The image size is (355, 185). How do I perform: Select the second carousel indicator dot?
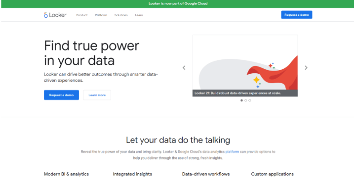tap(246, 100)
